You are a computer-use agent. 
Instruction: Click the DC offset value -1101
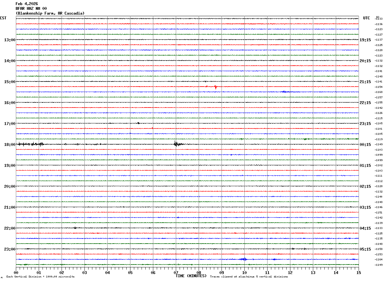(379, 129)
